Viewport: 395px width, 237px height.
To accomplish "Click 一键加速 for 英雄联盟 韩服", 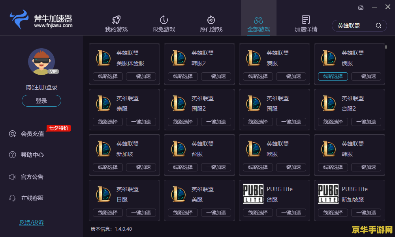I will pyautogui.click(x=366, y=167).
